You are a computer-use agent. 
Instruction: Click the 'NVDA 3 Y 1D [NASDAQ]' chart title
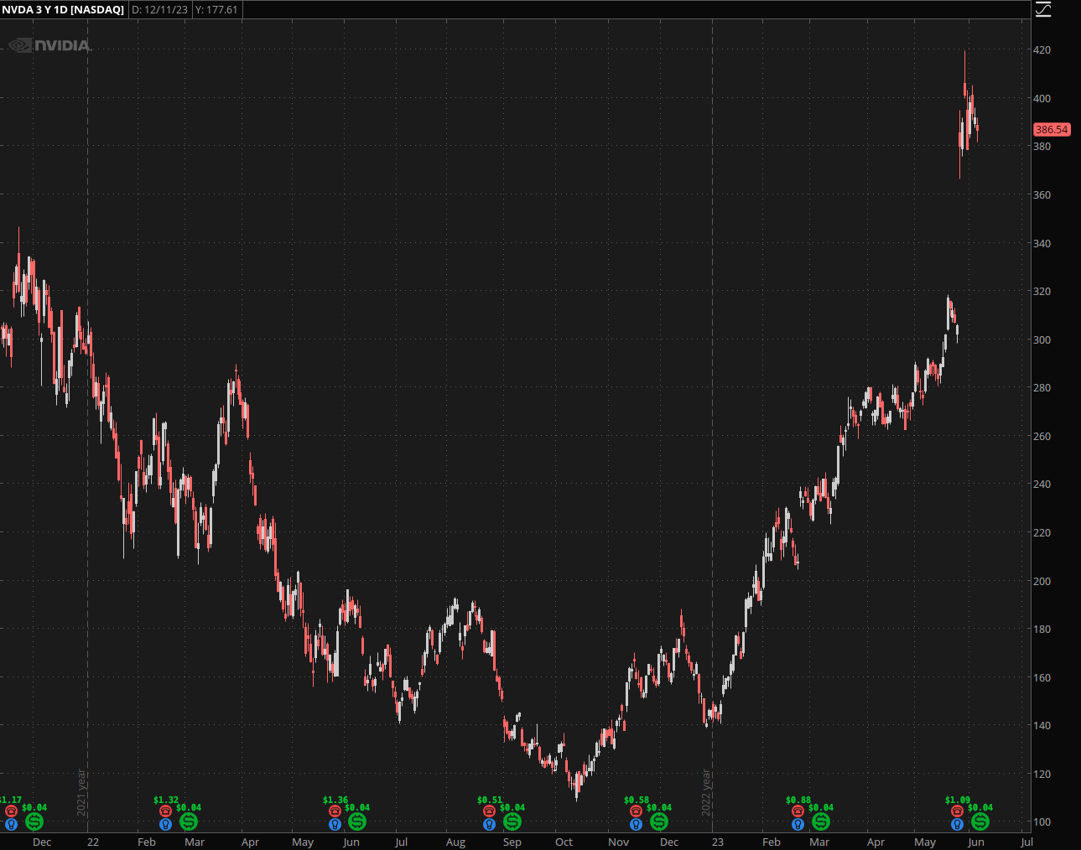[63, 10]
